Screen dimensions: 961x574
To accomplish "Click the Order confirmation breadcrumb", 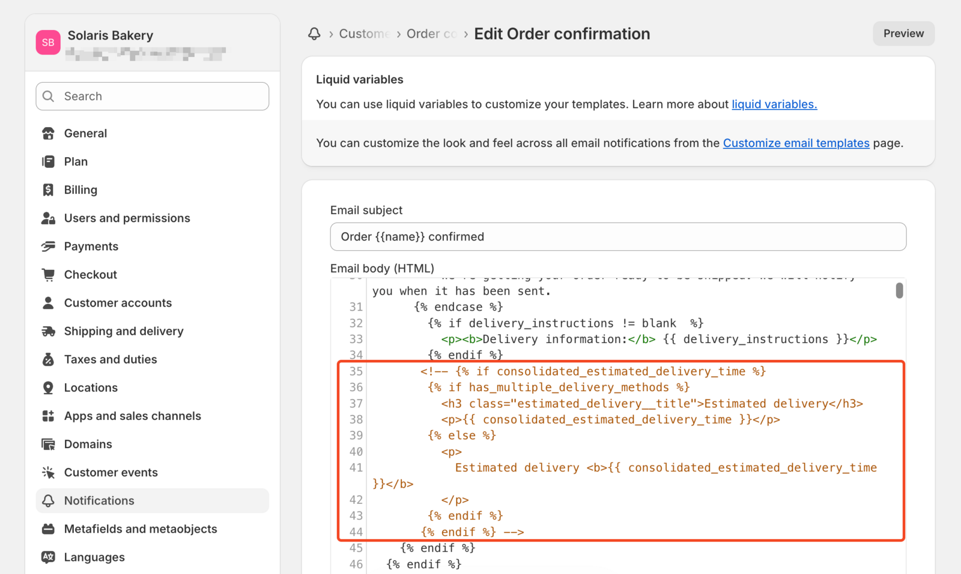I will pos(432,34).
